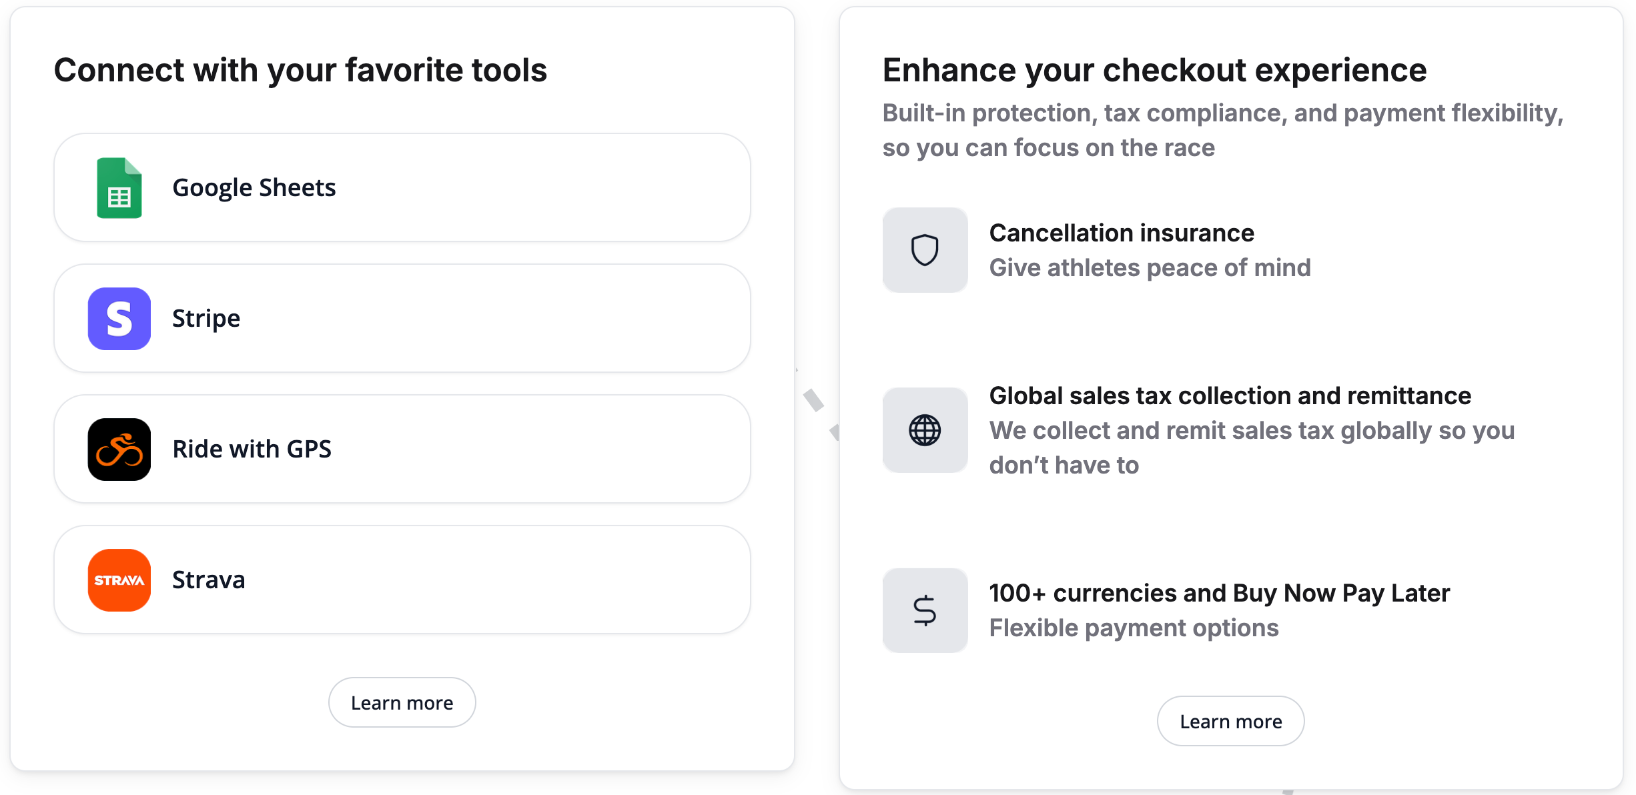Click Learn more under checkout experience
This screenshot has width=1636, height=795.
[x=1230, y=722]
